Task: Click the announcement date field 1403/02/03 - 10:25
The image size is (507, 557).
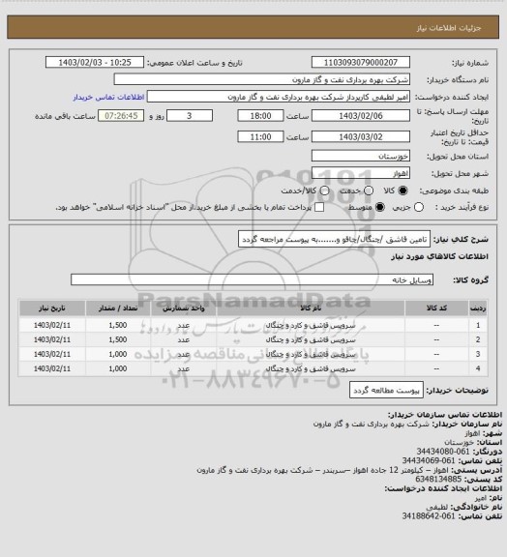Action: click(95, 62)
